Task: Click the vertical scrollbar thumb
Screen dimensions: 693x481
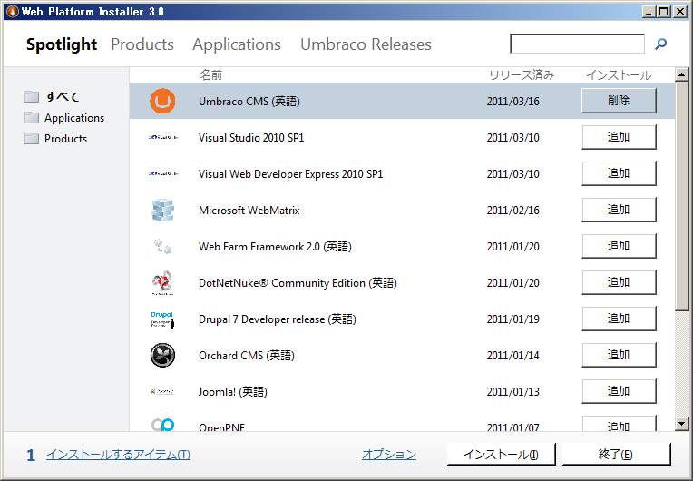Action: pyautogui.click(x=681, y=196)
